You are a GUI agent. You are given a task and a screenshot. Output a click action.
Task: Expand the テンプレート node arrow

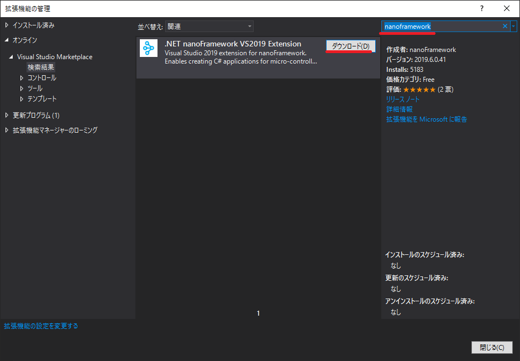22,99
